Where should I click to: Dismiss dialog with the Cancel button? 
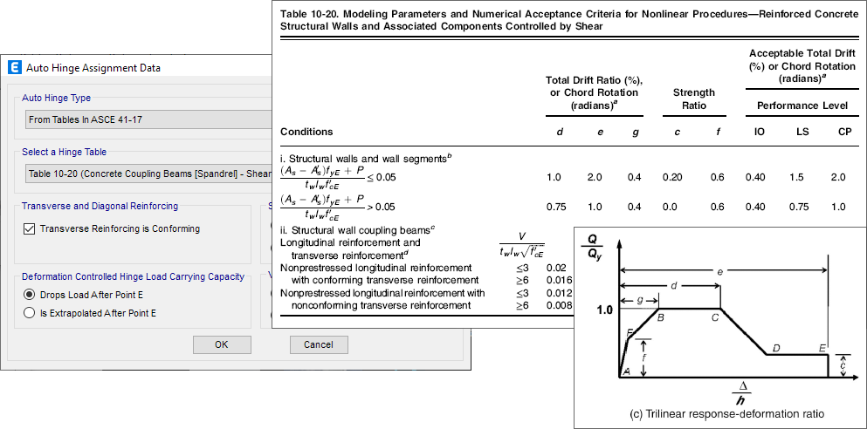click(x=319, y=344)
